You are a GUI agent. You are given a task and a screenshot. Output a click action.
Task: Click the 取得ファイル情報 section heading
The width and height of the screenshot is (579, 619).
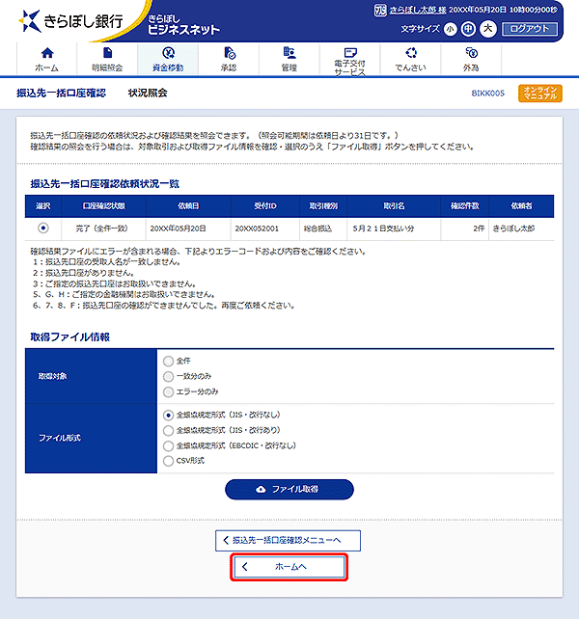coord(69,337)
